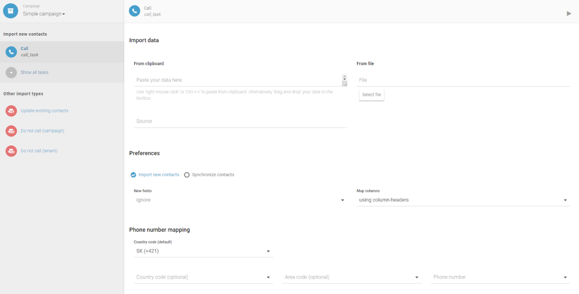Click the Do not call (campaign) icon
This screenshot has width=579, height=294.
click(11, 131)
